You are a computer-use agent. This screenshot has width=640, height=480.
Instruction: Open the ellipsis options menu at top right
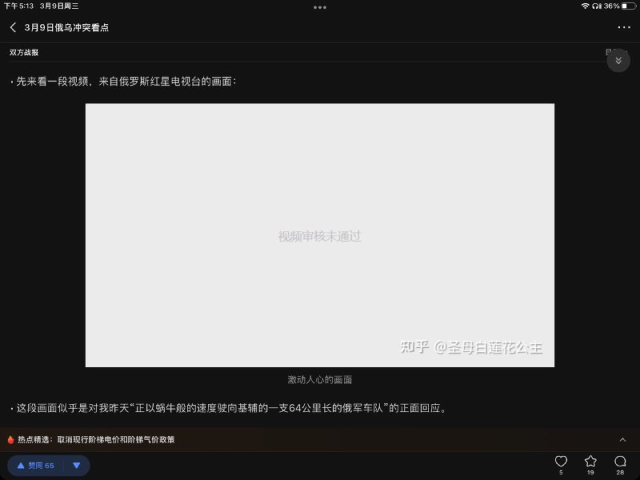coord(624,27)
